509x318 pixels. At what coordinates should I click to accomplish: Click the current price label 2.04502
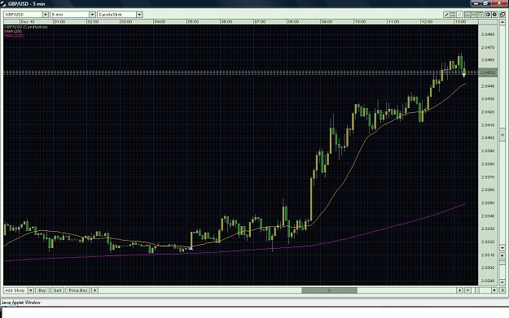(x=488, y=72)
